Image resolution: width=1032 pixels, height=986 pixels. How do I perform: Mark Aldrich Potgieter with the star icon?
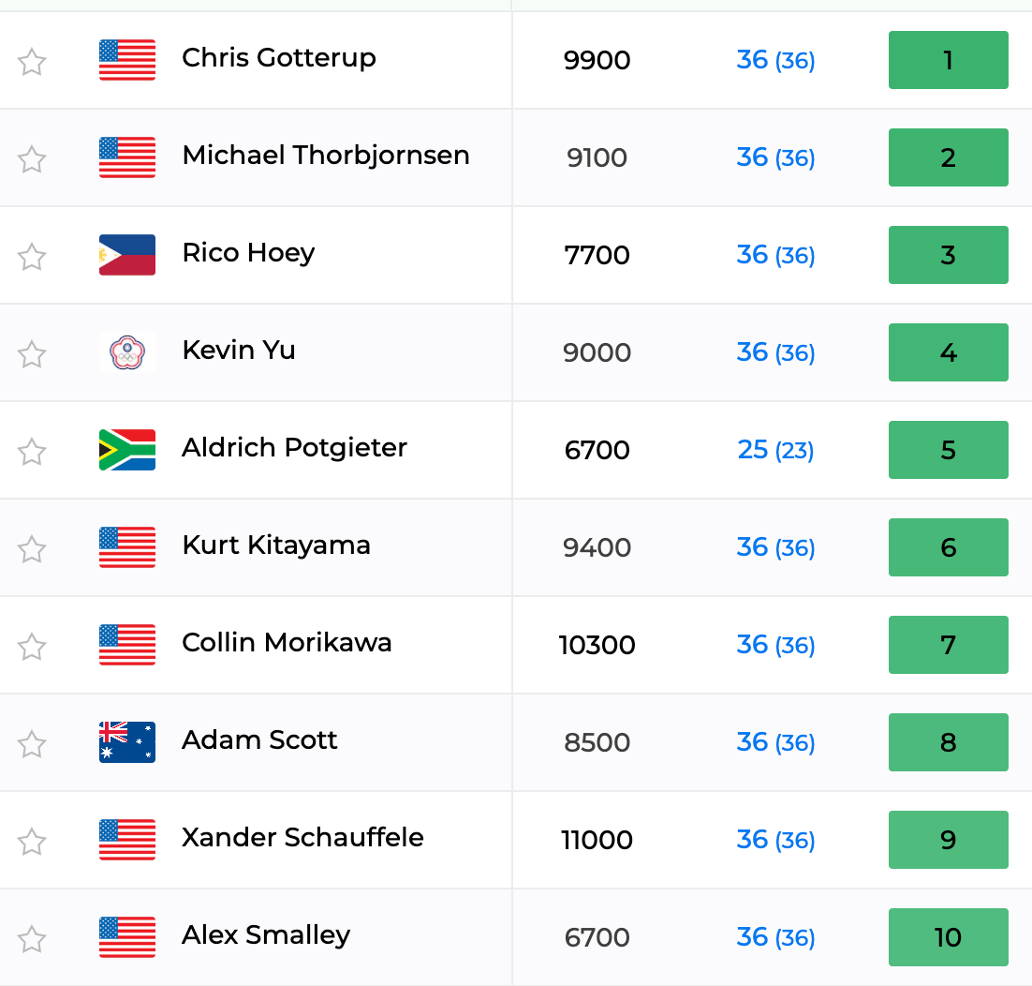pos(32,452)
